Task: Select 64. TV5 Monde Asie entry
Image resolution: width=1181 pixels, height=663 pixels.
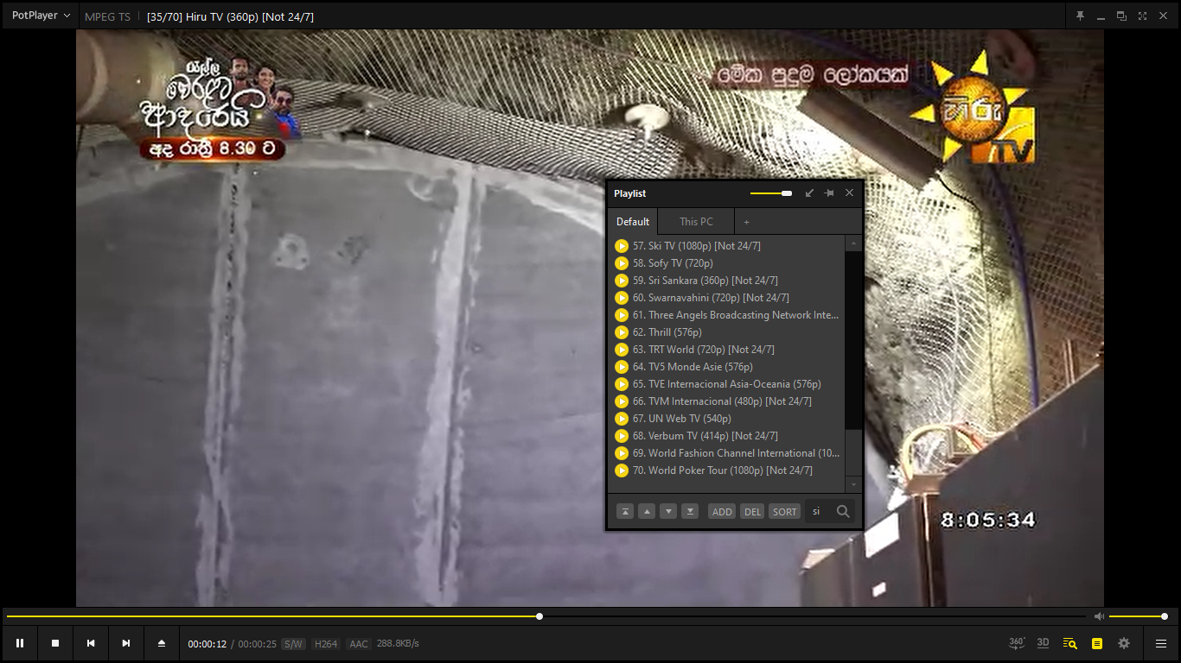Action: [x=726, y=367]
